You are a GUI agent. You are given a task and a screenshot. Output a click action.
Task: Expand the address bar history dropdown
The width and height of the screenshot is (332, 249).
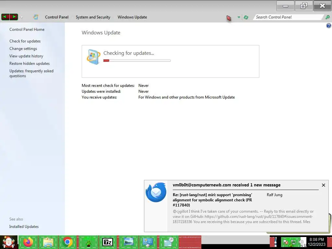point(239,17)
